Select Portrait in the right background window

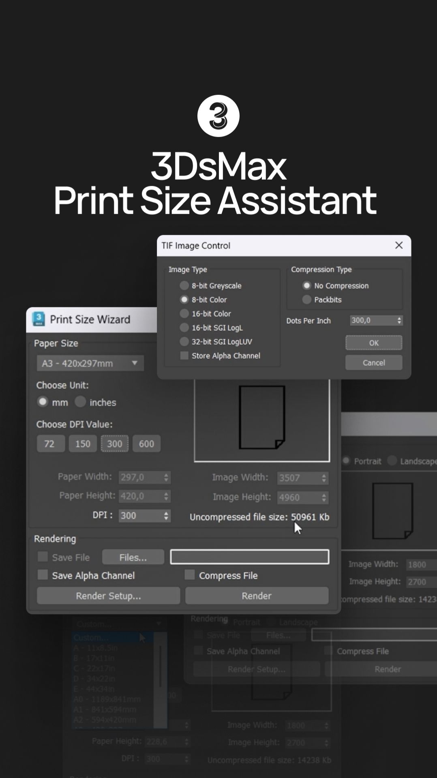[346, 461]
